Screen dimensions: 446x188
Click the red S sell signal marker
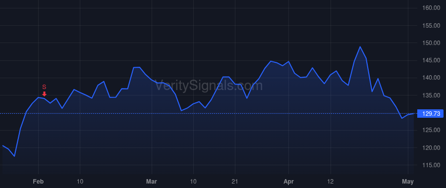pos(44,91)
